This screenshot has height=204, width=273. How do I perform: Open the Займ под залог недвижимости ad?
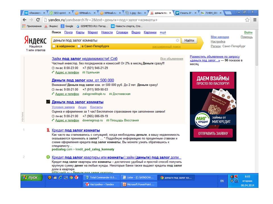85,59
